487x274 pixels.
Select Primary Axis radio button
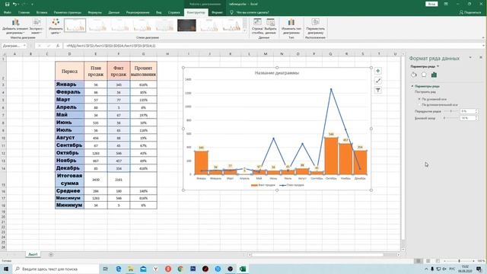click(419, 99)
